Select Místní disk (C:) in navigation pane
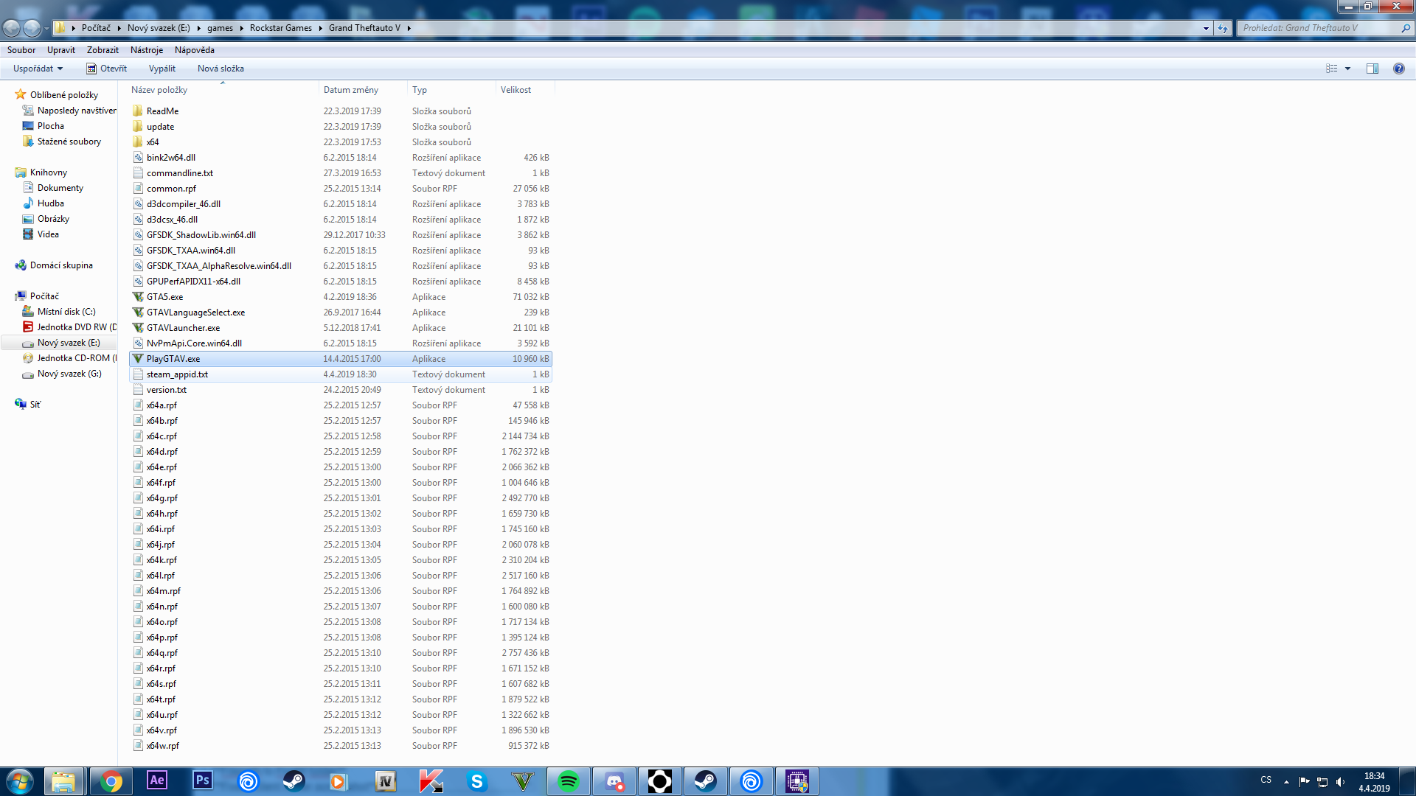Screen dimensions: 1416x796 (x=66, y=312)
